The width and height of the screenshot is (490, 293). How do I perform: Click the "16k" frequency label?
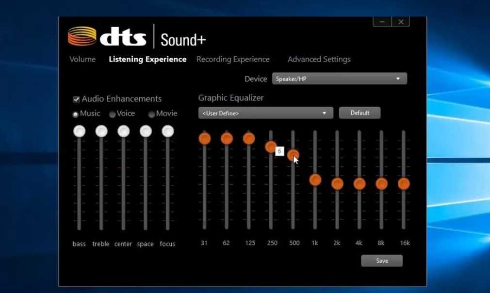(405, 243)
